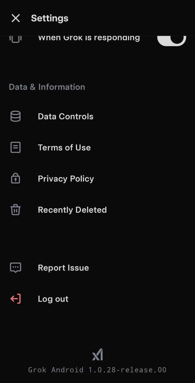Tap the Grok Android version text
Screen dimensions: 195x383
(x=97, y=370)
